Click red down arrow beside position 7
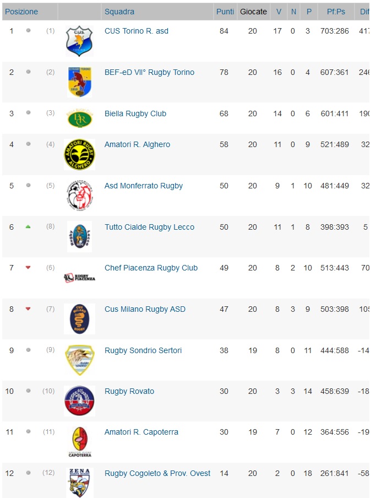The image size is (376, 498). pyautogui.click(x=28, y=268)
